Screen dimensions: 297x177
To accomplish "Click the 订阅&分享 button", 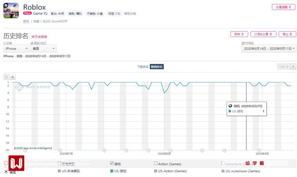I will (x=263, y=34).
